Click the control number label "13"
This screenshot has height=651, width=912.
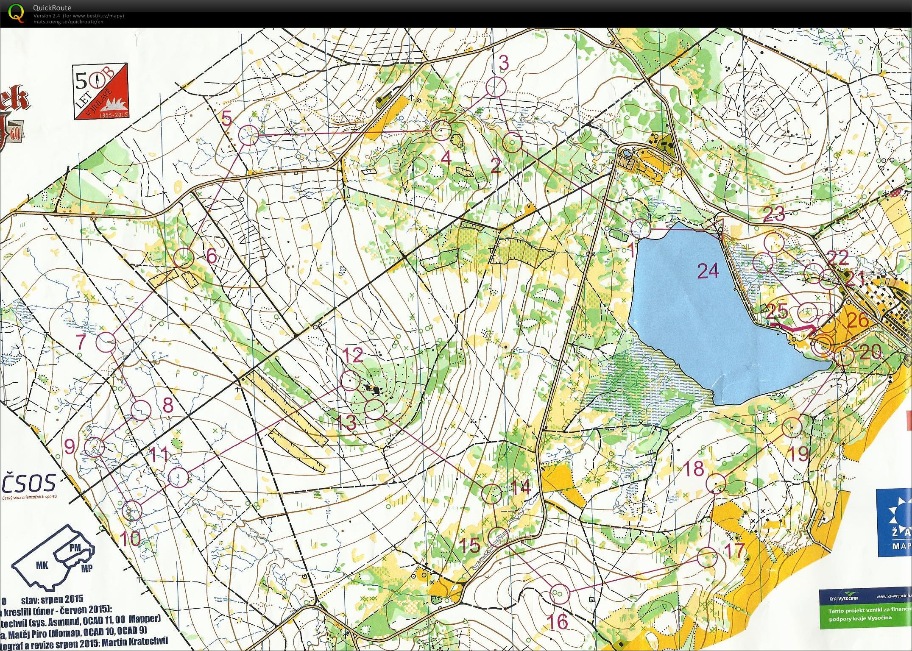click(346, 423)
